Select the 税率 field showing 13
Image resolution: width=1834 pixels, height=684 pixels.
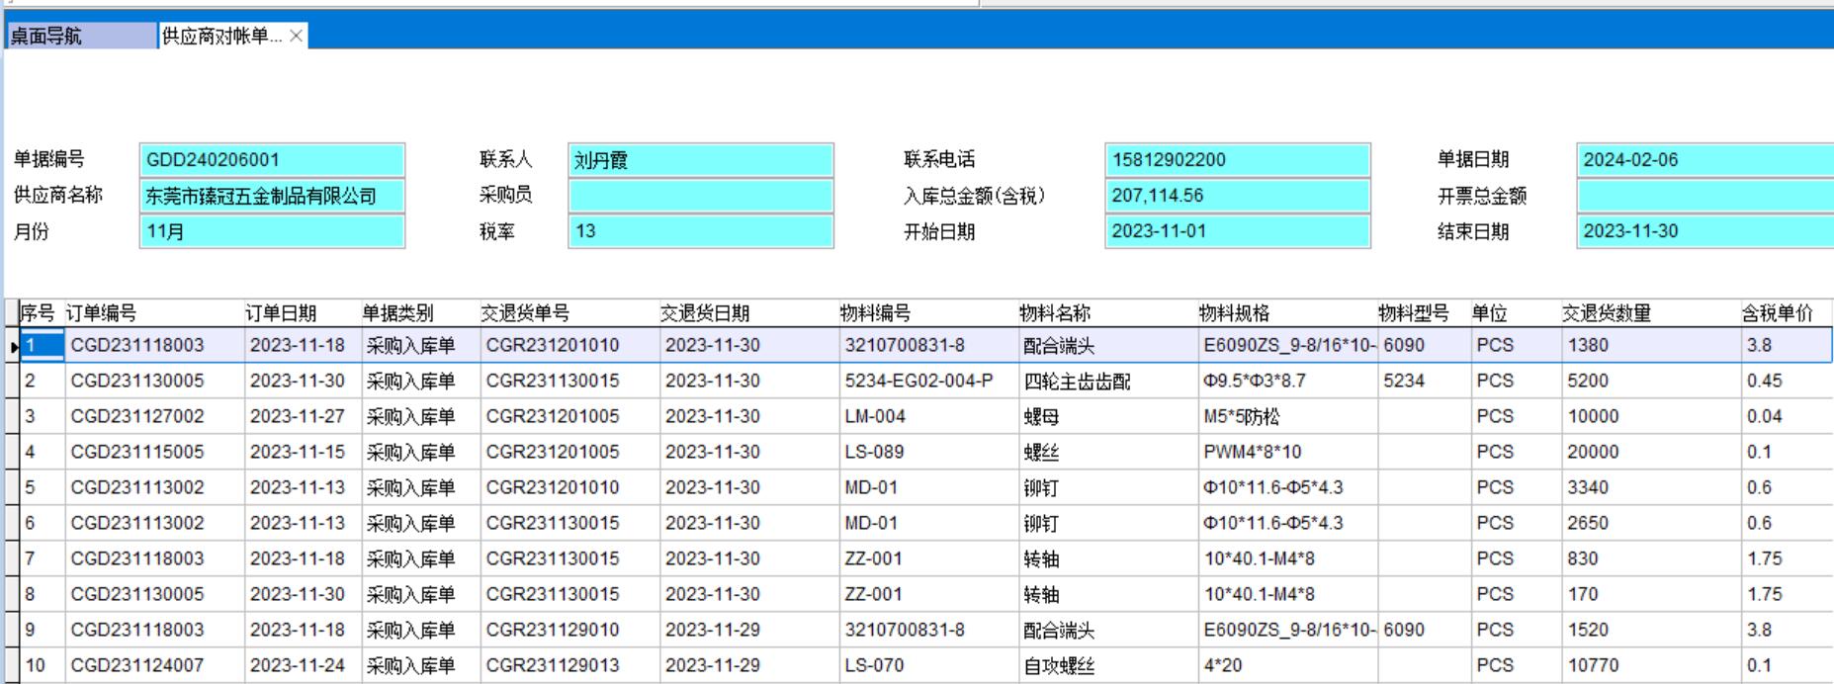(x=700, y=231)
